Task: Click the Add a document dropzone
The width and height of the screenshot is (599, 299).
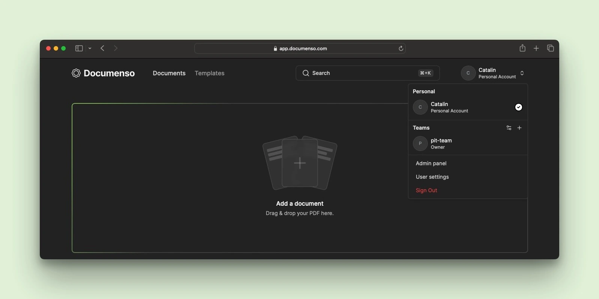Action: [240, 178]
